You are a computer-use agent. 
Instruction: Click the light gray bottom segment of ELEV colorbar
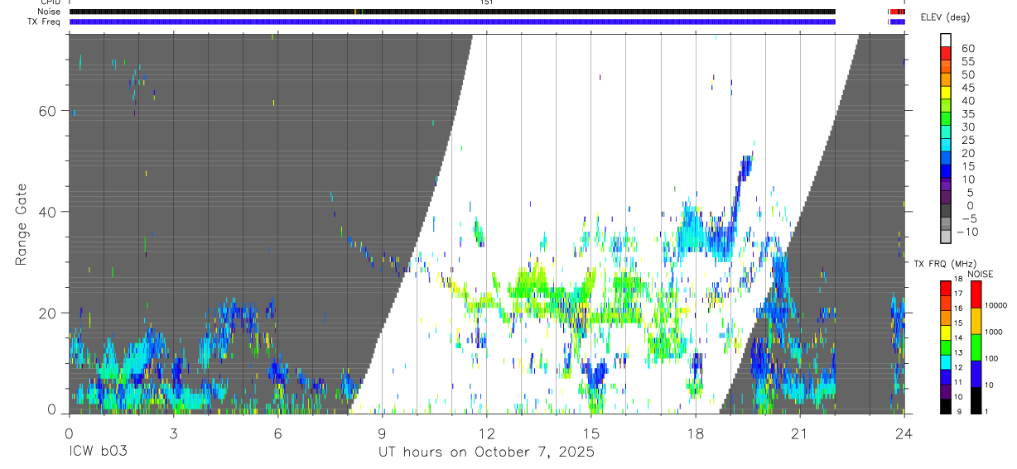click(x=946, y=238)
